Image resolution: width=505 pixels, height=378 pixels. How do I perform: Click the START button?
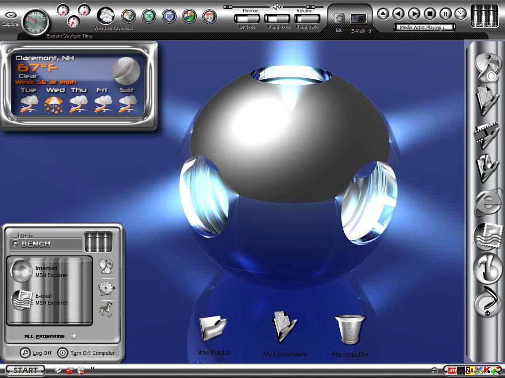tap(25, 370)
